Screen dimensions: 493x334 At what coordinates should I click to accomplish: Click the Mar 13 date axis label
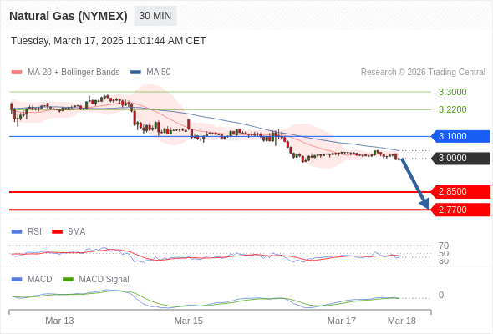pyautogui.click(x=59, y=321)
